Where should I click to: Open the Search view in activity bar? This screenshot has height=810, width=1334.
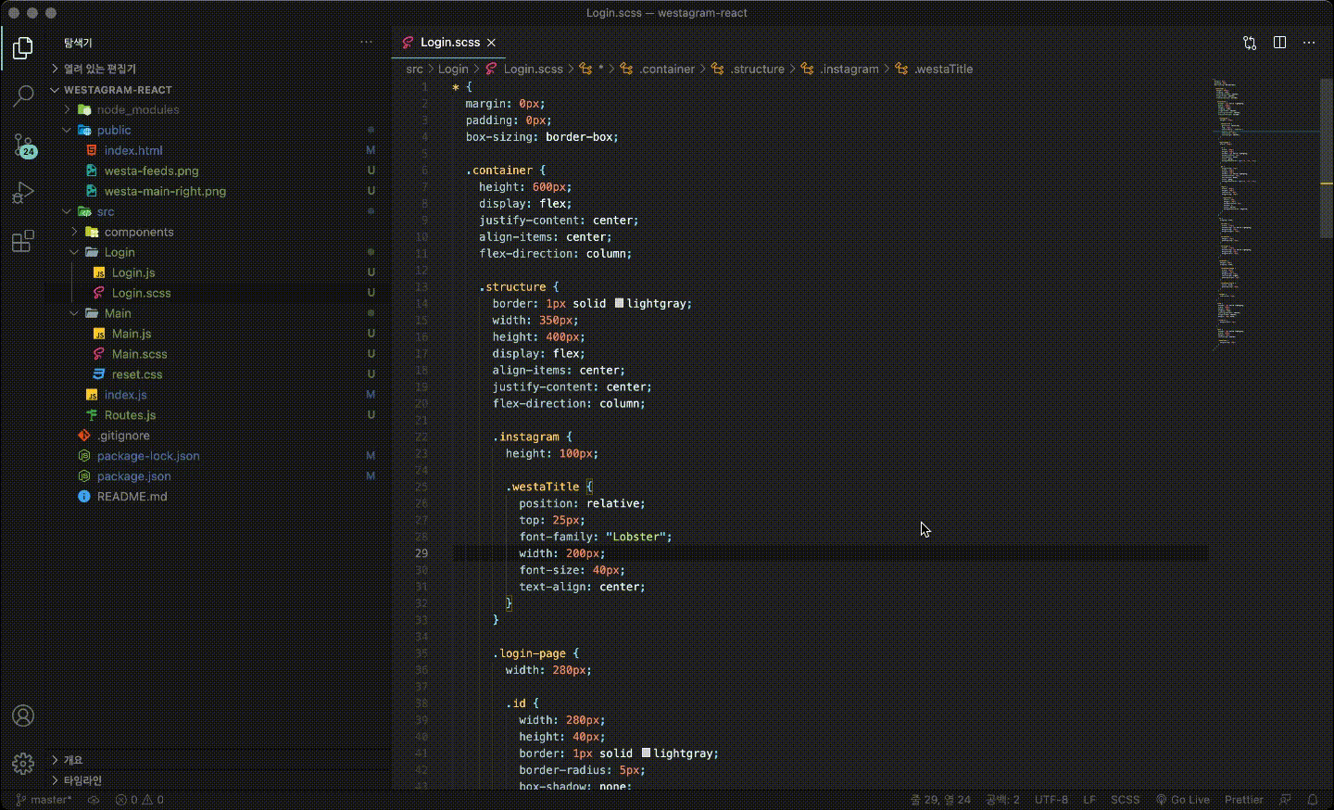coord(23,95)
